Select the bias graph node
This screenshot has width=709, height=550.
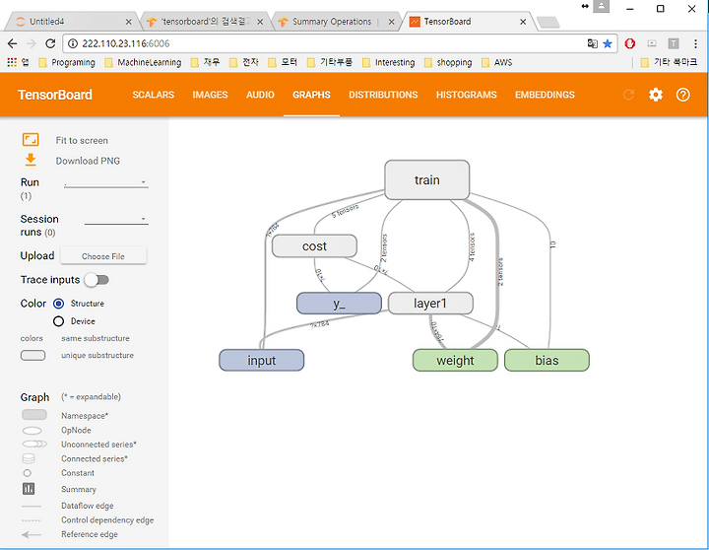coord(547,361)
